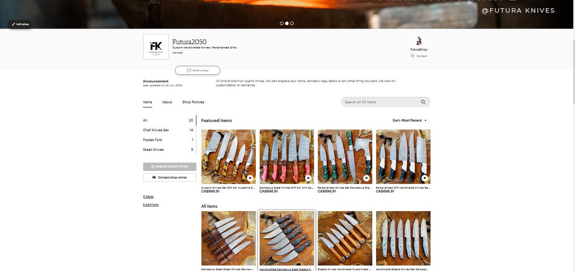Open Personalized Knives Set Damascus thumbnail
Screen dimensions: 575x271
(345, 157)
